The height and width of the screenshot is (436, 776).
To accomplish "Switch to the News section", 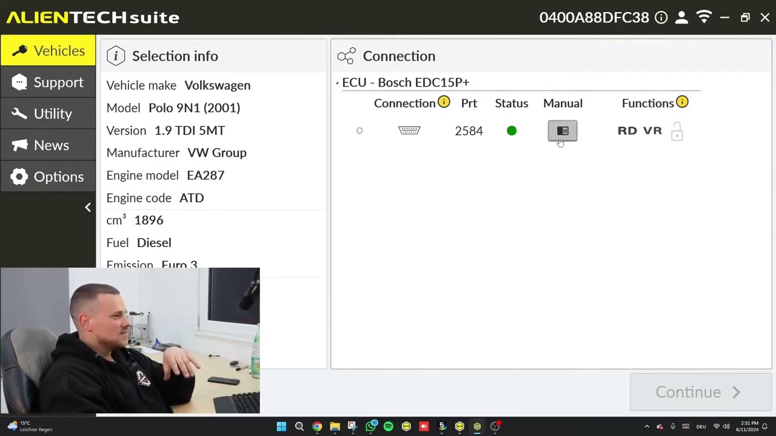I will [x=48, y=145].
